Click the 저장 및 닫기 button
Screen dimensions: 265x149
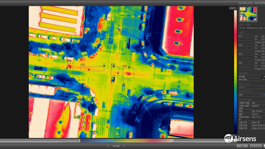click(x=256, y=146)
